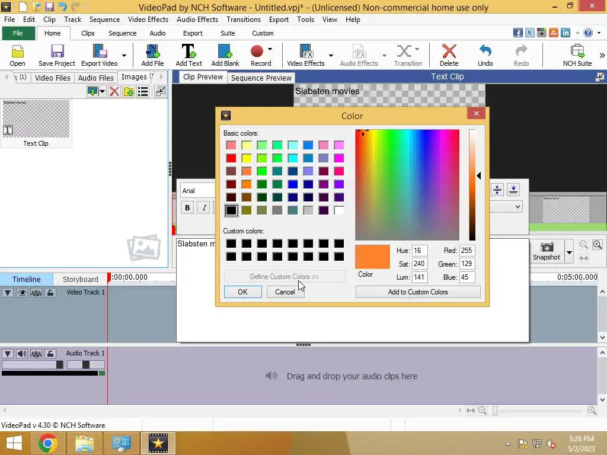Cancel the Color dialog
Screen dimensions: 607x455
point(285,292)
